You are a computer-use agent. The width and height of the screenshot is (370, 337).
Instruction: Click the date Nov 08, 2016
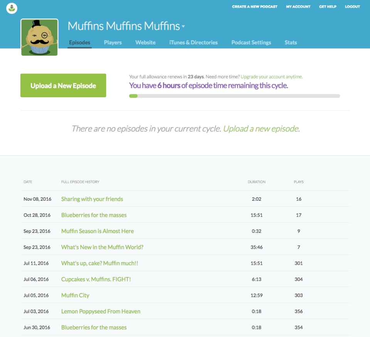(37, 199)
